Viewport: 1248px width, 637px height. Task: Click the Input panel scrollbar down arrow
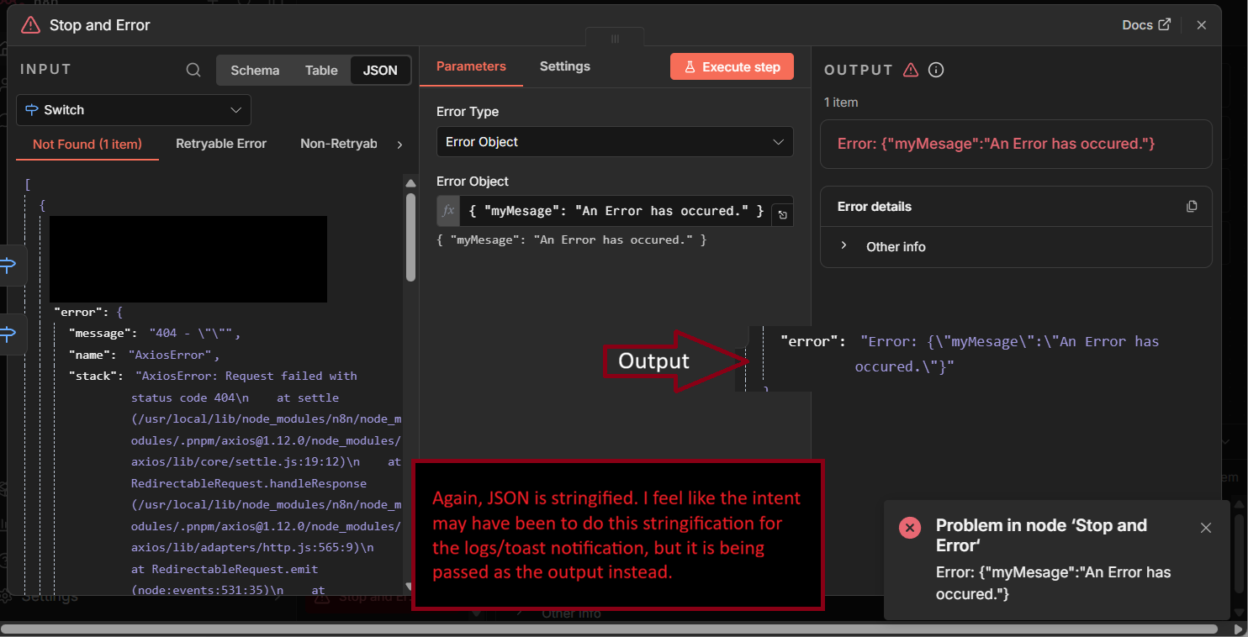pyautogui.click(x=410, y=587)
